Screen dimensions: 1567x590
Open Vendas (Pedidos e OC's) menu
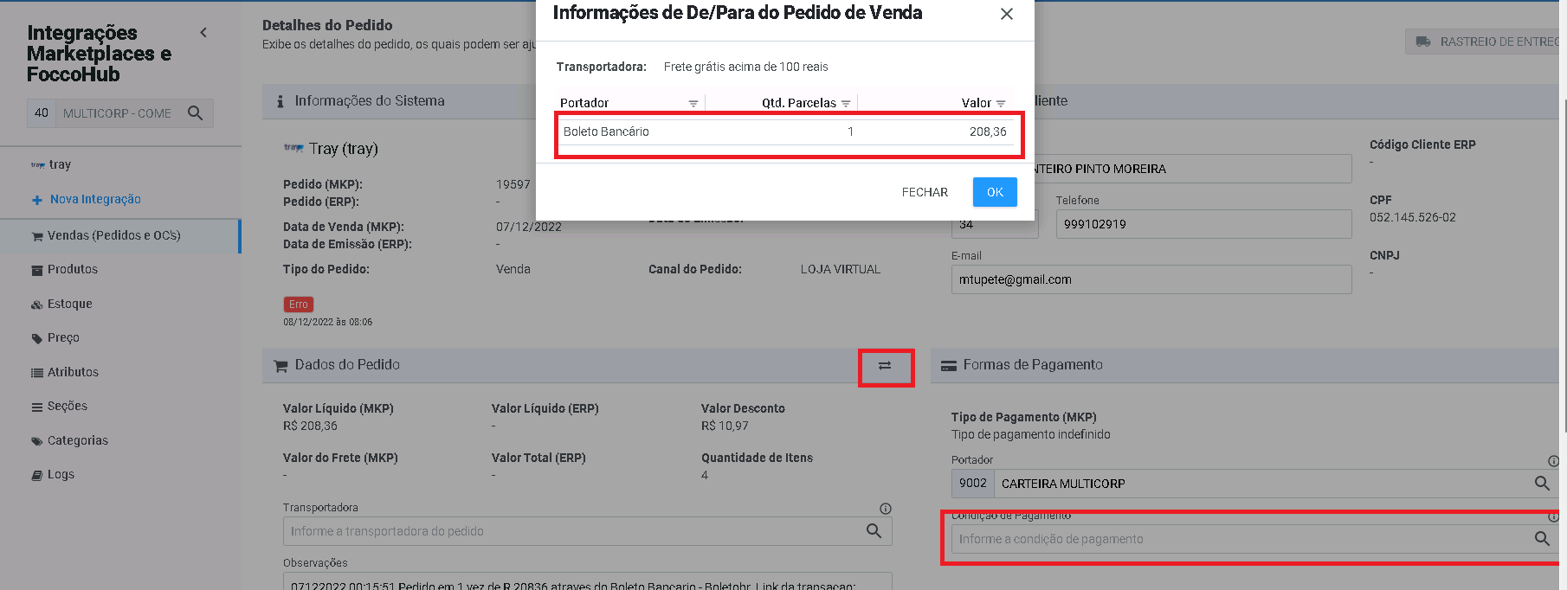click(x=119, y=235)
